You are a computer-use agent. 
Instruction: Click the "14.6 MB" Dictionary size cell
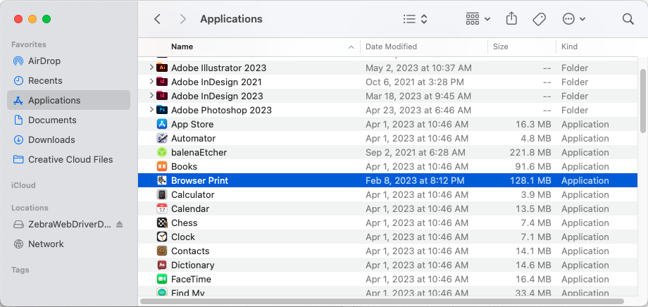533,265
